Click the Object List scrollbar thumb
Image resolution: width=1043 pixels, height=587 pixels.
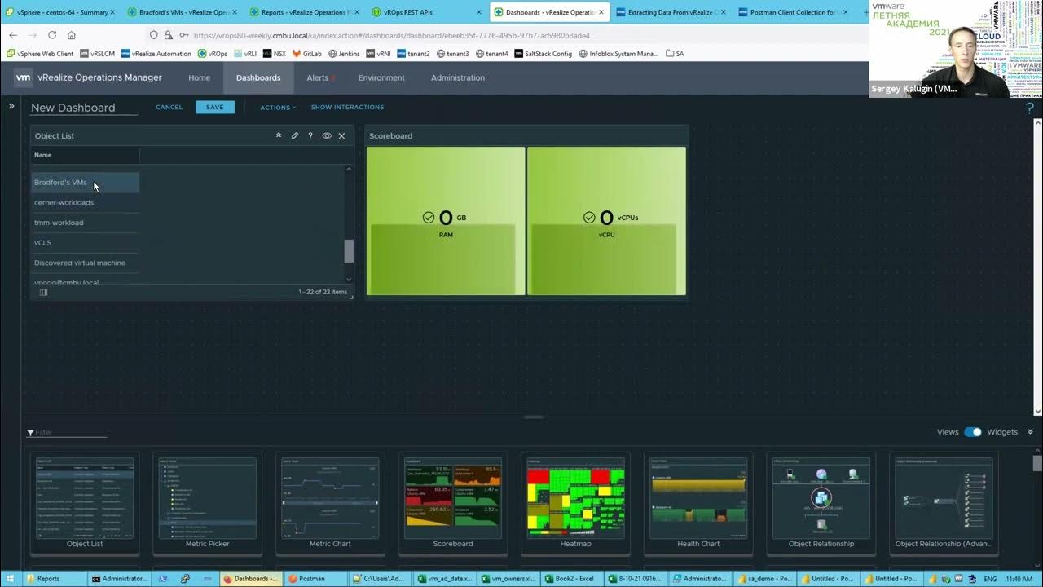tap(349, 251)
